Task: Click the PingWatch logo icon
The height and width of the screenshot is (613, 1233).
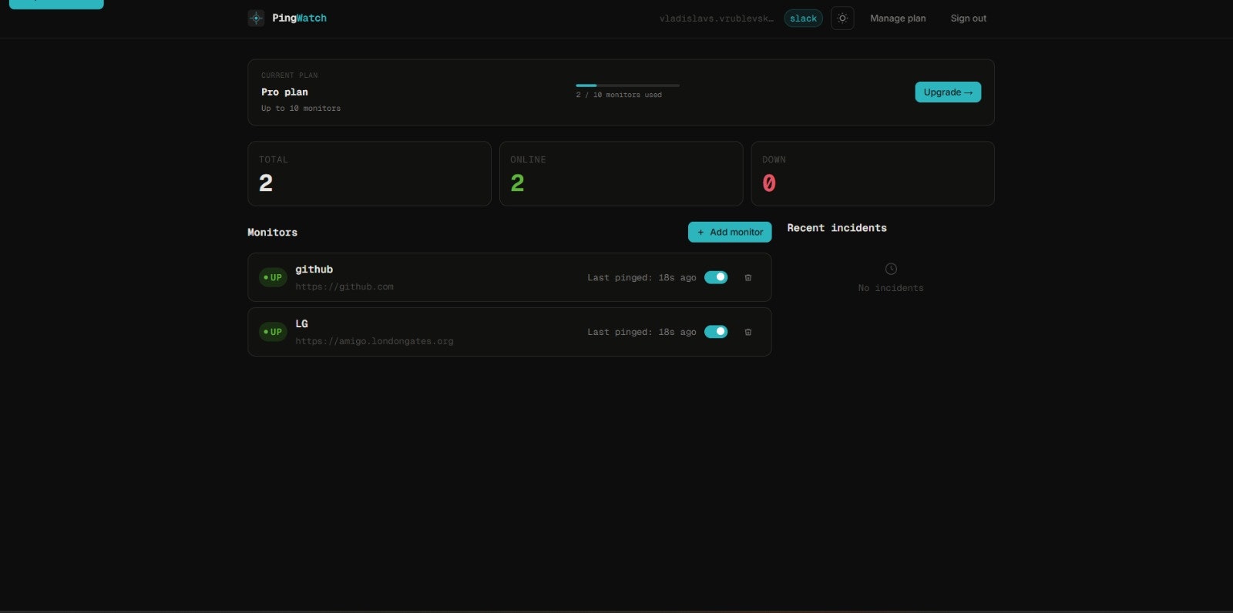Action: click(256, 18)
